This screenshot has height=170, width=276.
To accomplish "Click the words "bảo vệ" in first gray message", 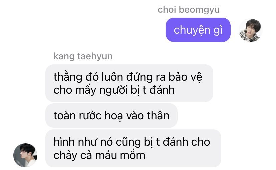I will point(185,77).
